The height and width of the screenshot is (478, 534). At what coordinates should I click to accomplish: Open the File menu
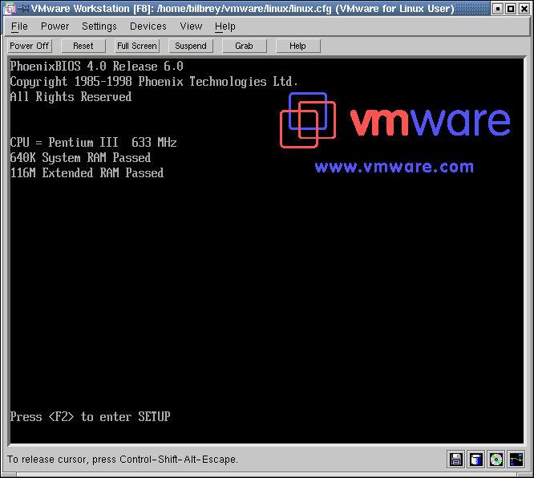tap(19, 26)
